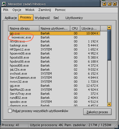The width and height of the screenshot is (119, 129).
Task: Open the Plik menu
Action: [x=6, y=10]
